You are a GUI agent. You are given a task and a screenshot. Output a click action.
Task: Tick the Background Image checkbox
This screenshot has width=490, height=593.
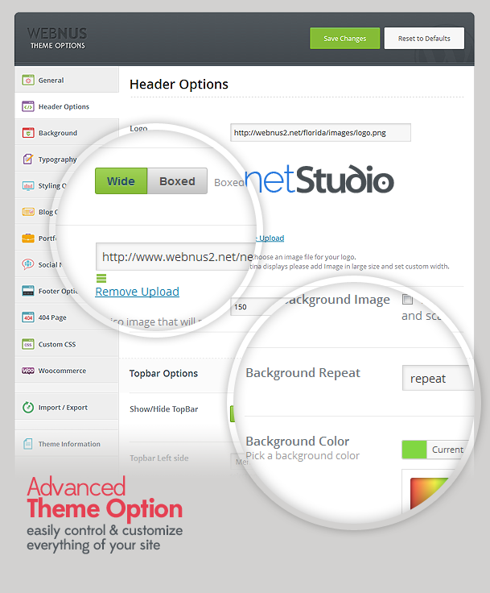coord(407,300)
